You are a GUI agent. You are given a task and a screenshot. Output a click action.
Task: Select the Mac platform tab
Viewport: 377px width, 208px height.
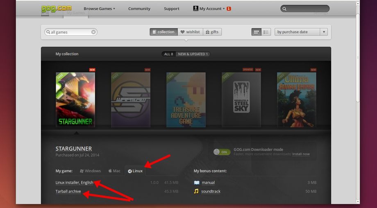(x=114, y=171)
